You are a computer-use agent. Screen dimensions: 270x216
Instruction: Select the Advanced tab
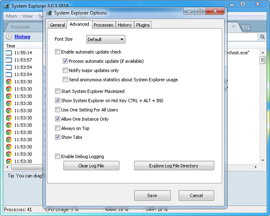(79, 24)
